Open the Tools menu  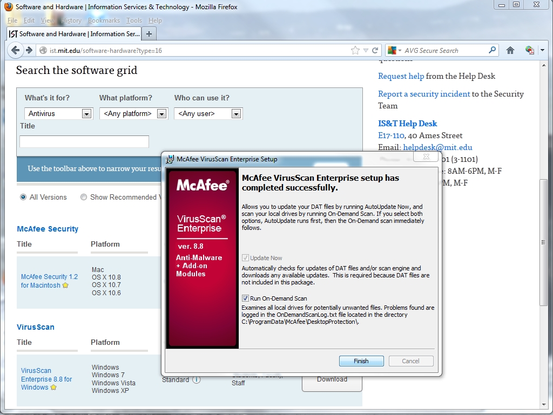coord(134,21)
